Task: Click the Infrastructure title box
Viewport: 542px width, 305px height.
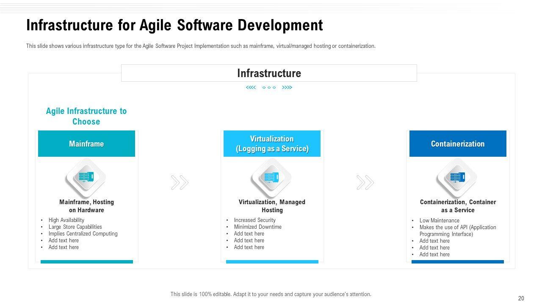Action: pyautogui.click(x=269, y=73)
